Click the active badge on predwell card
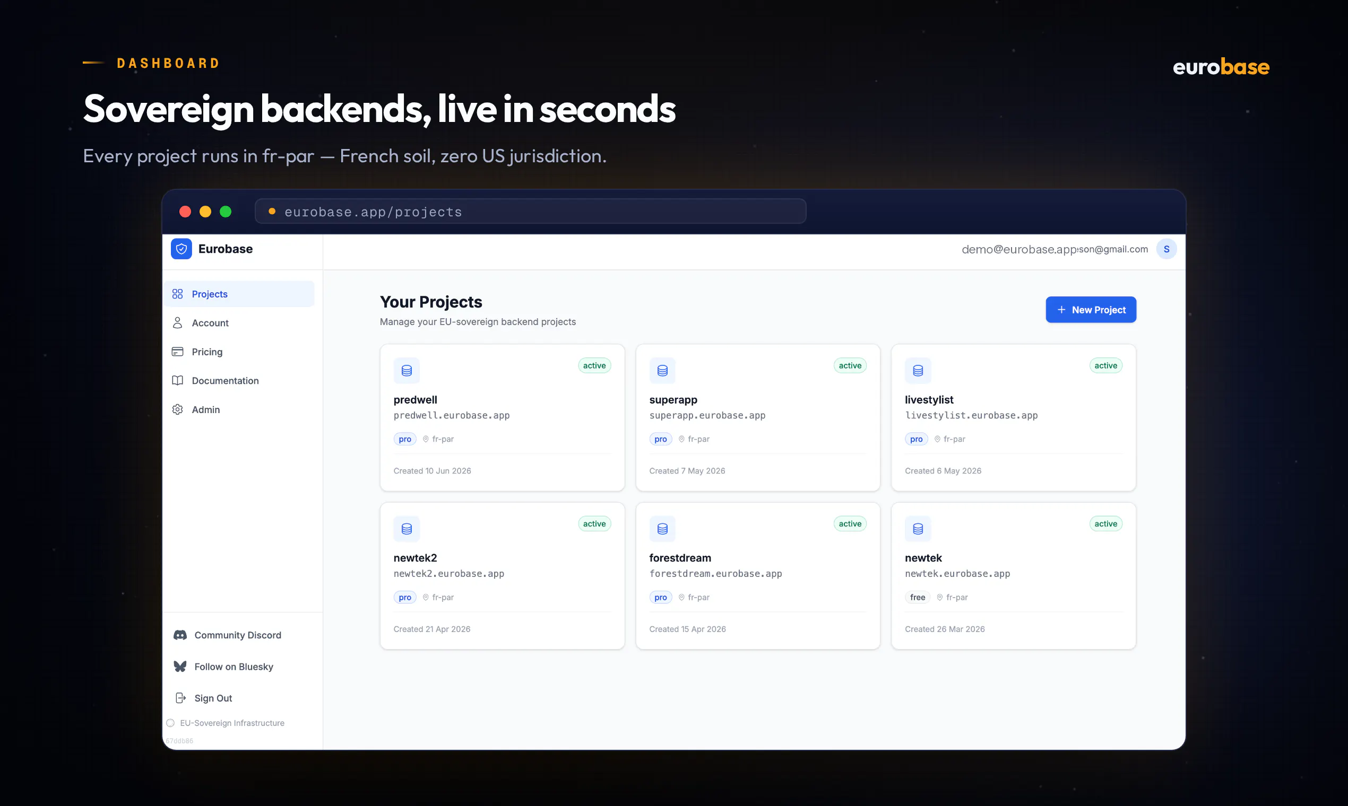This screenshot has width=1348, height=806. coord(594,365)
